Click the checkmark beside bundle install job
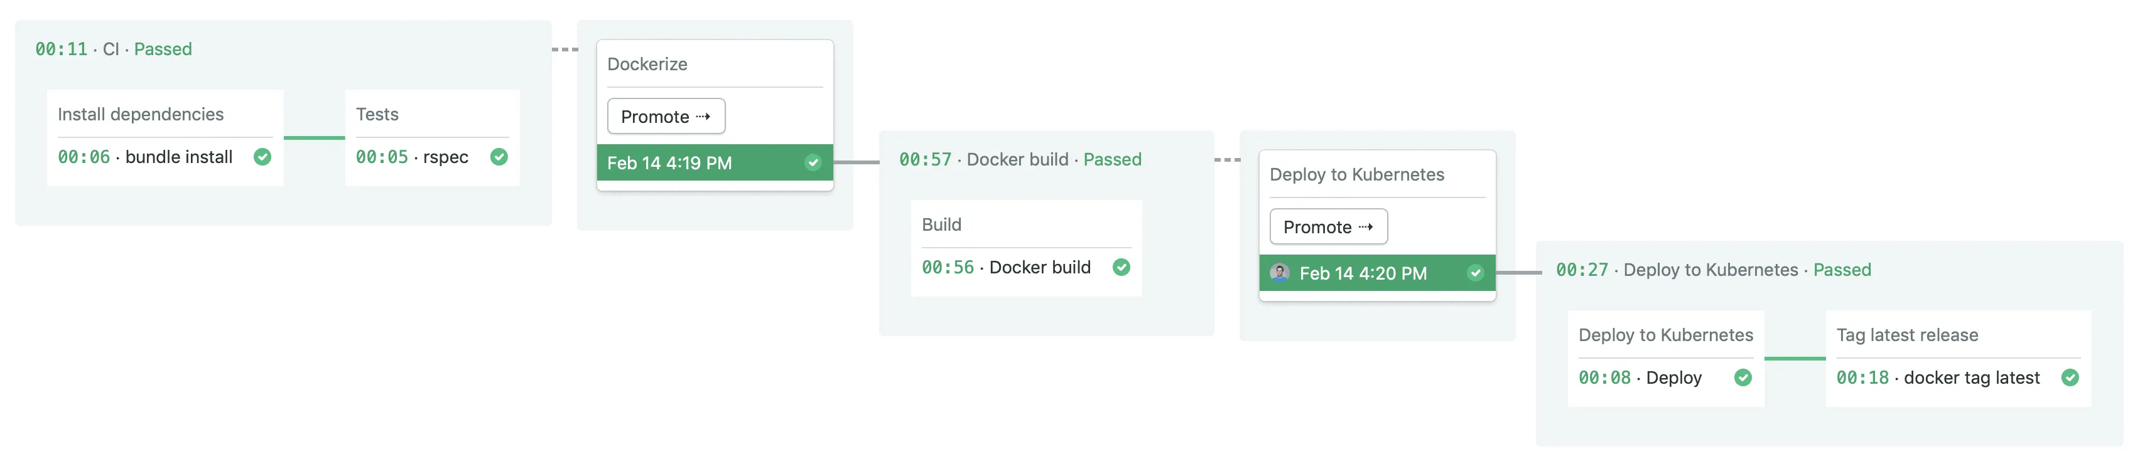 coord(262,157)
